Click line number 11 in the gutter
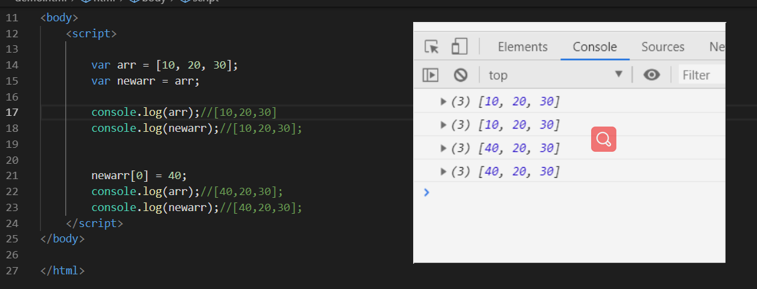 (x=13, y=18)
